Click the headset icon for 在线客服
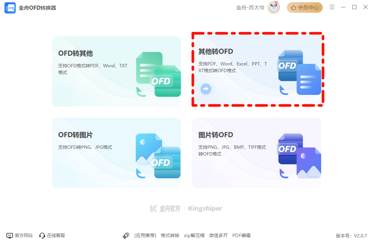The image size is (373, 243). (42, 236)
